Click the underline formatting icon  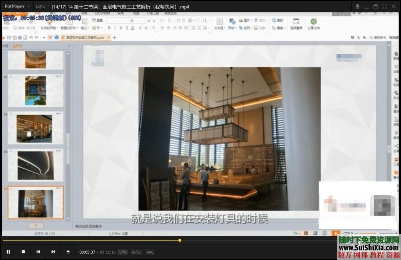click(121, 28)
